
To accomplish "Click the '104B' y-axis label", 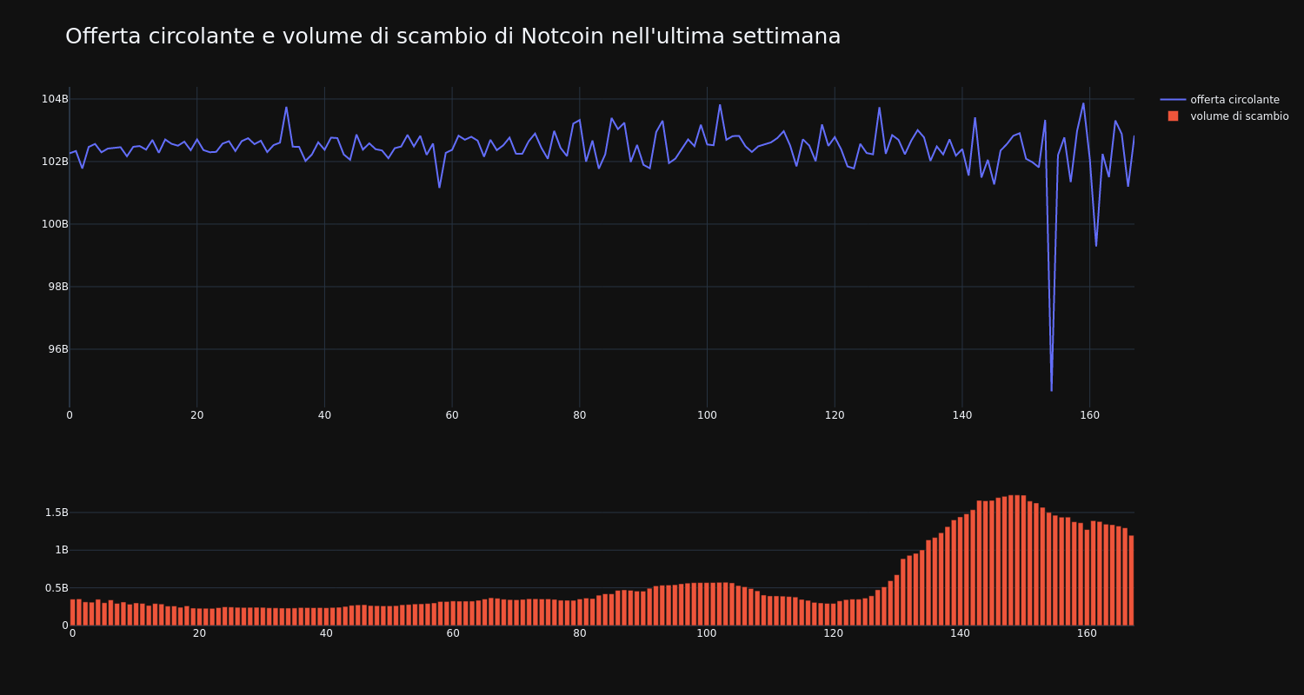I will tap(55, 99).
